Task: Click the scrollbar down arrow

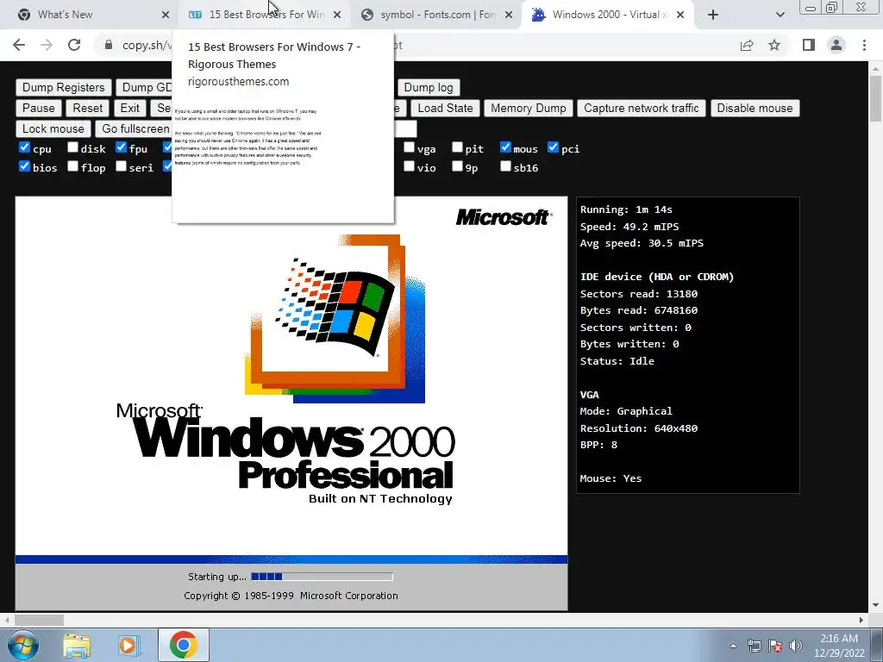Action: point(875,605)
